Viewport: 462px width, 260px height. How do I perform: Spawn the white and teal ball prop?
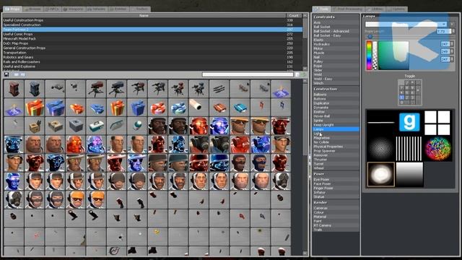coord(137,126)
